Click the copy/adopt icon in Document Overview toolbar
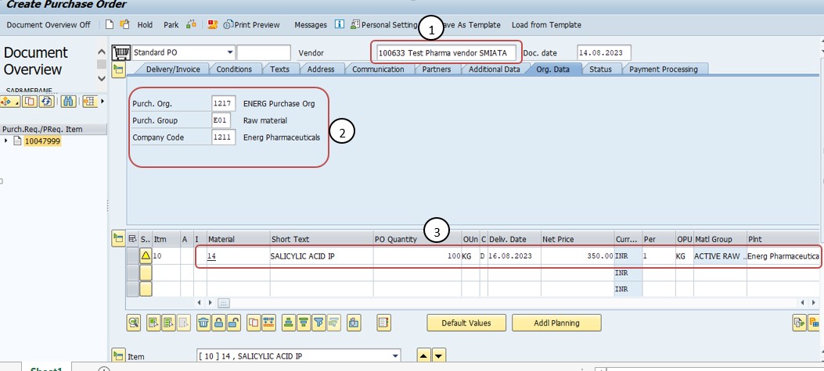This screenshot has width=824, height=371. [30, 102]
